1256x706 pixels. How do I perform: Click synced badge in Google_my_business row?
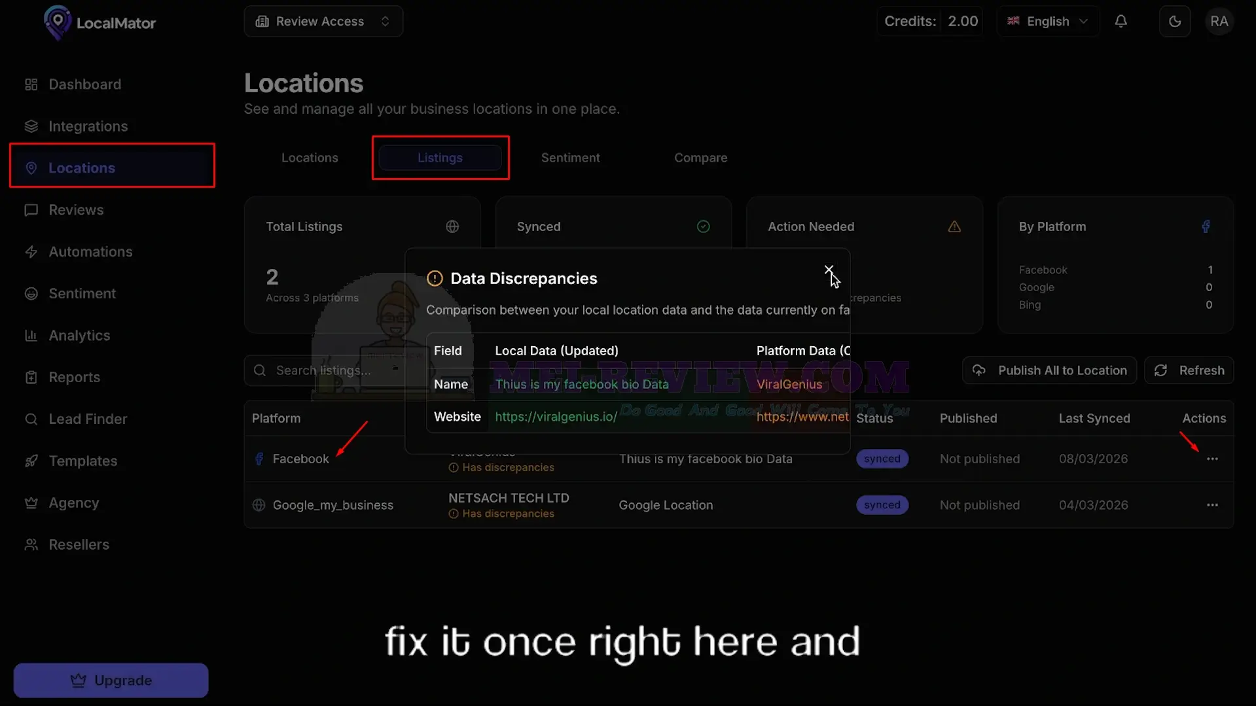click(882, 505)
